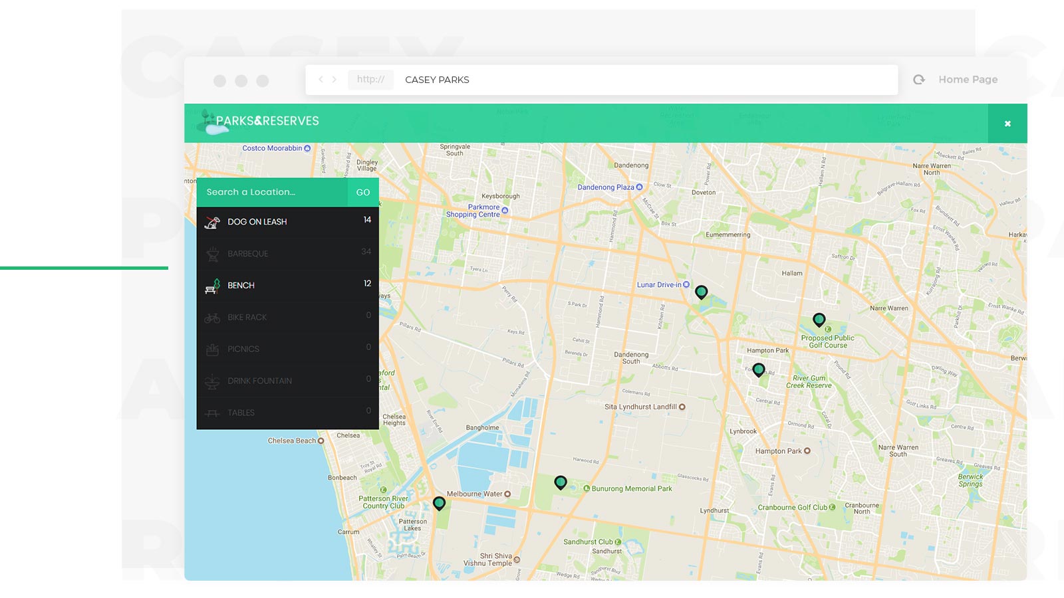Click the browser refresh icon

[919, 80]
